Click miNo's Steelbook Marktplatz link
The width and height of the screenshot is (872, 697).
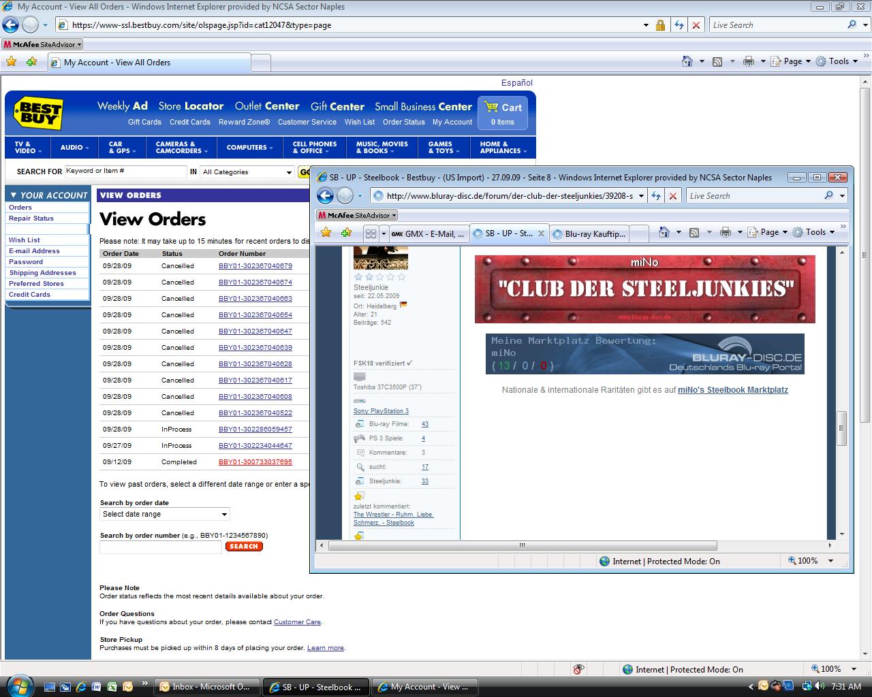(733, 390)
